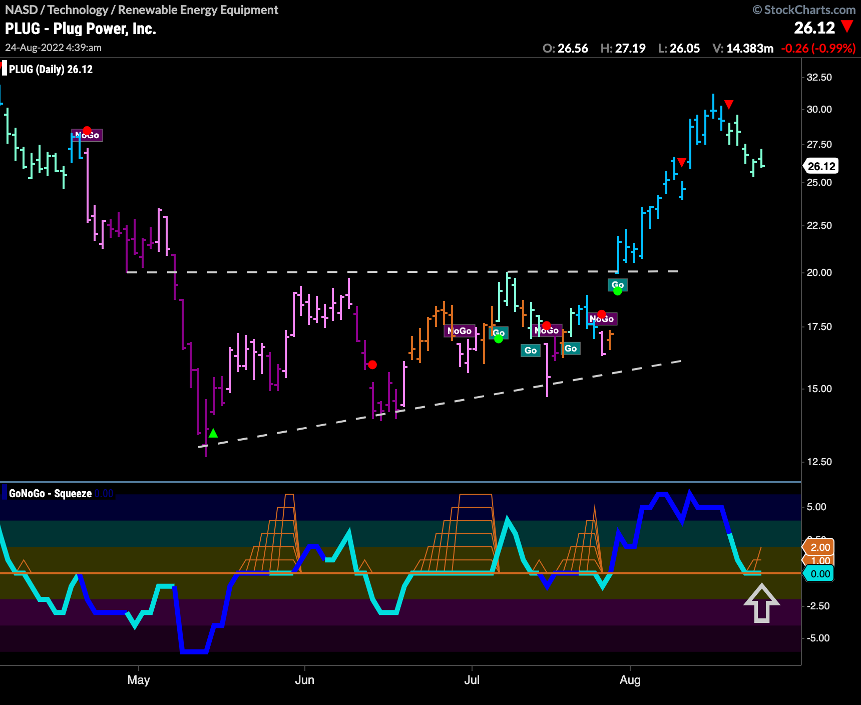Click the orange 2.00 value tag on the oscillator axis
This screenshot has height=705, width=861.
(819, 547)
